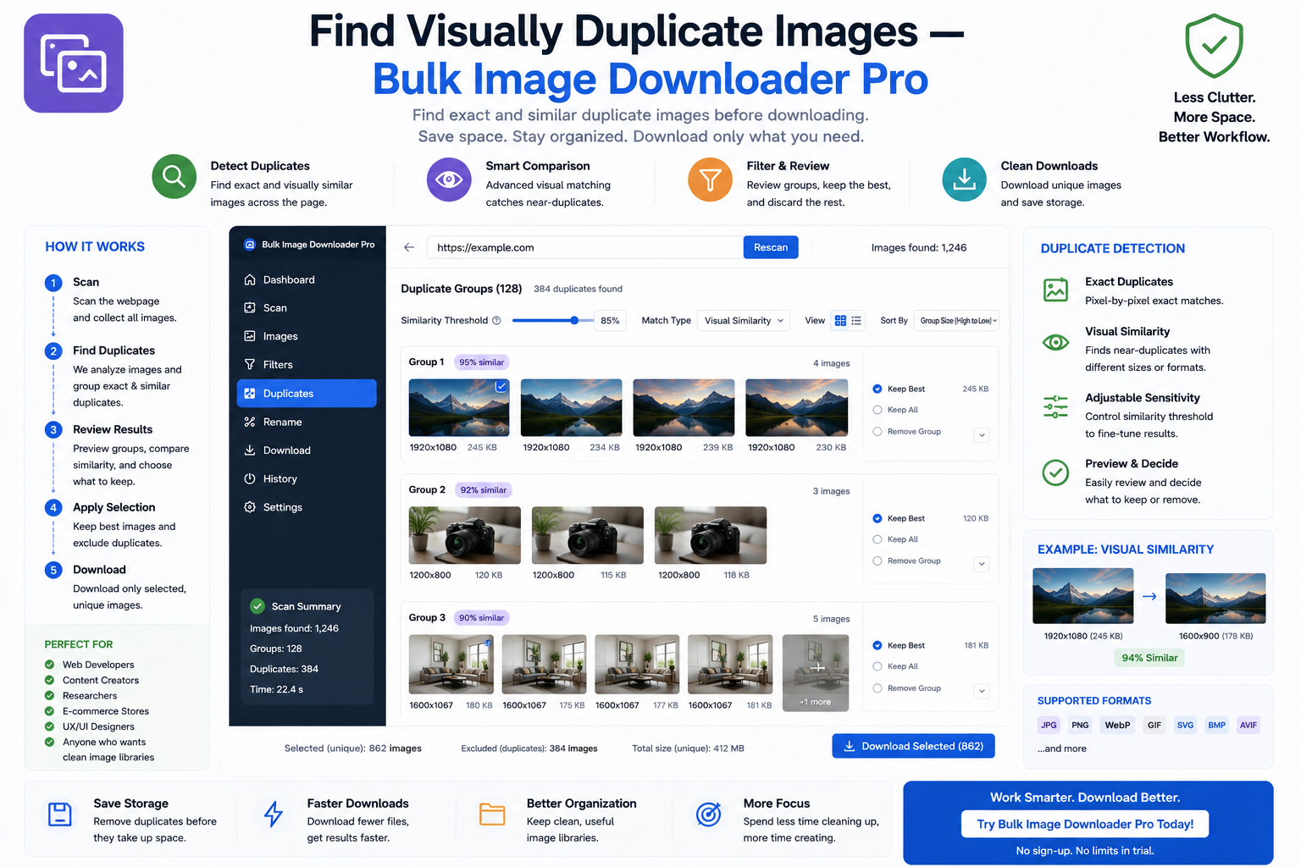The height and width of the screenshot is (867, 1301).
Task: Open the Match Type Visual Similarity dropdown
Action: tap(744, 321)
